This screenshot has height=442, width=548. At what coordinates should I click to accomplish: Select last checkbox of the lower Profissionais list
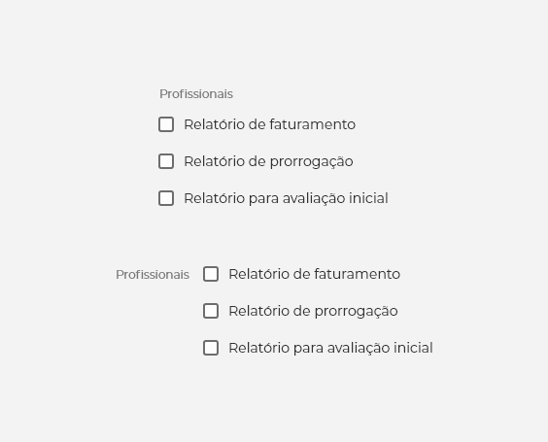point(211,348)
